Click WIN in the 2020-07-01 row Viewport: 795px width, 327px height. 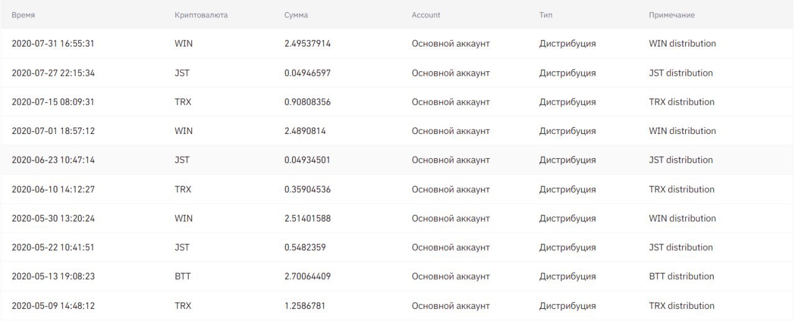[184, 131]
